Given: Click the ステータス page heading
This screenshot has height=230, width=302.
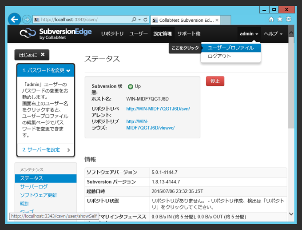Looking at the screenshot, I should tap(102, 59).
